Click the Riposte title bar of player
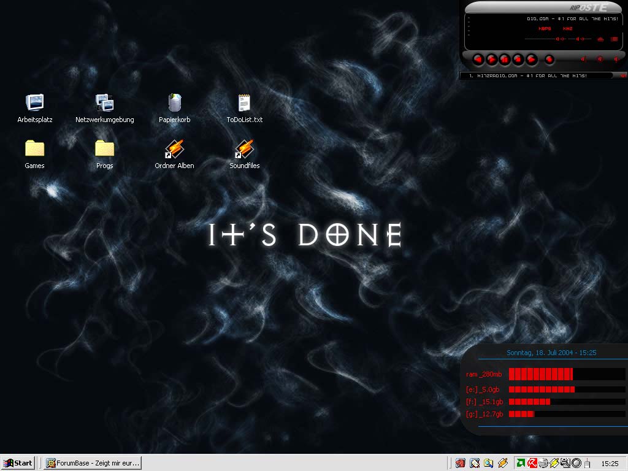Viewport: 628px width, 471px height. pos(543,7)
